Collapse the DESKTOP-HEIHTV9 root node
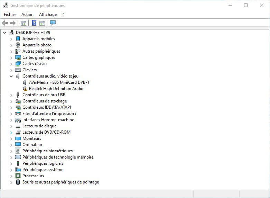Viewport: 270px width, 198px height. click(4, 33)
